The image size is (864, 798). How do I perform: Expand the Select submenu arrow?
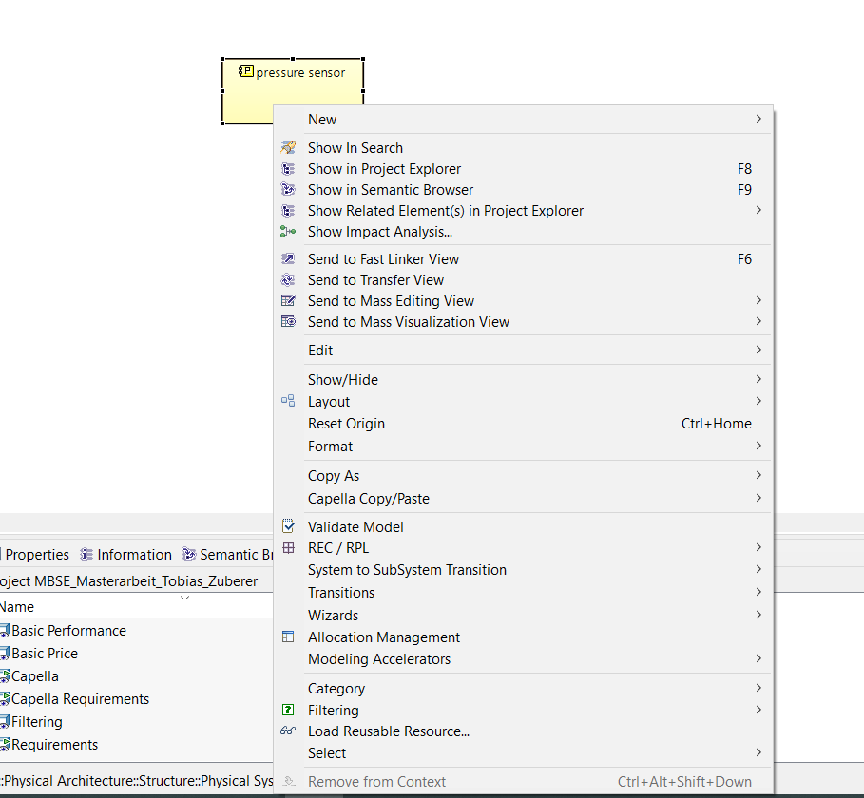758,752
